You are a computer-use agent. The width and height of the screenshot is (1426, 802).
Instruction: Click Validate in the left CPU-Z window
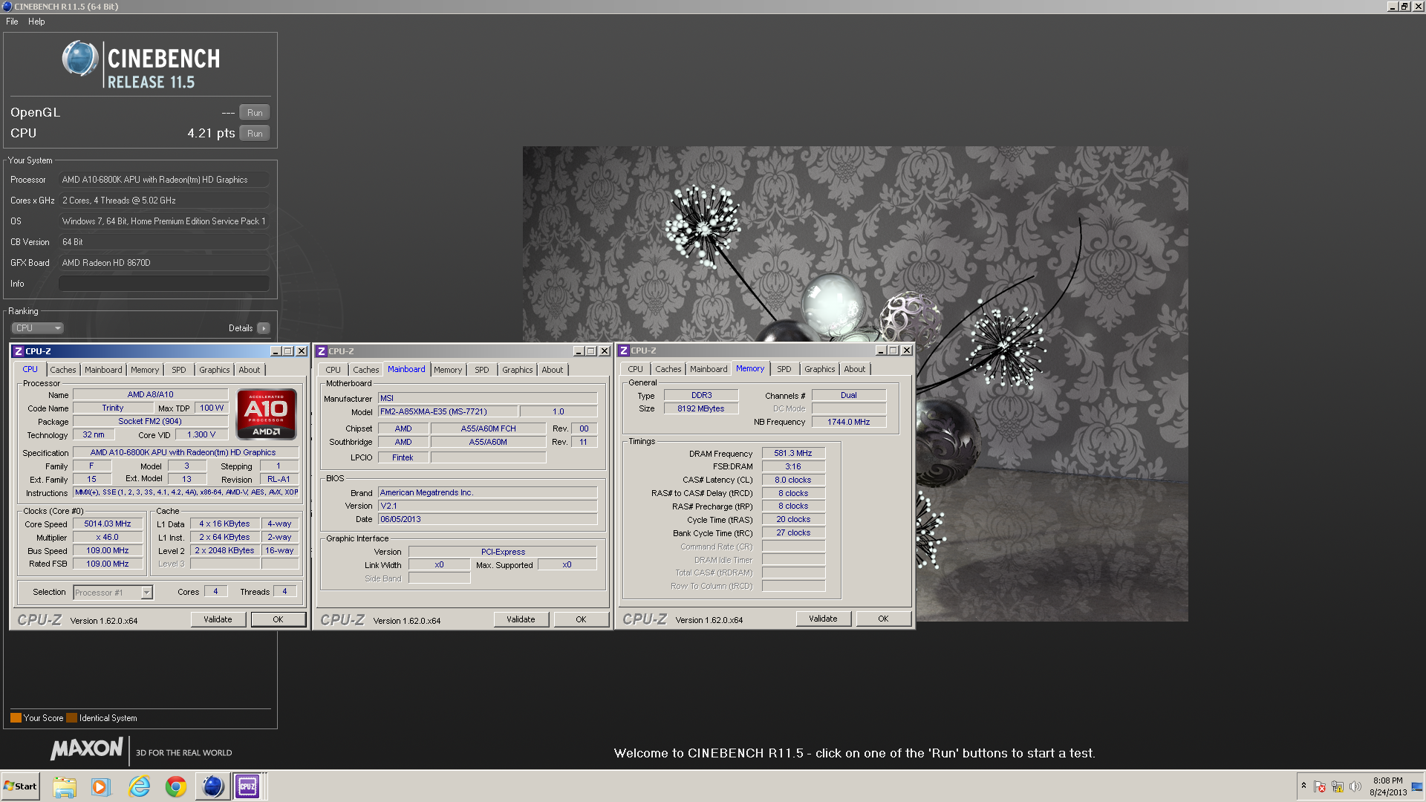pos(218,619)
